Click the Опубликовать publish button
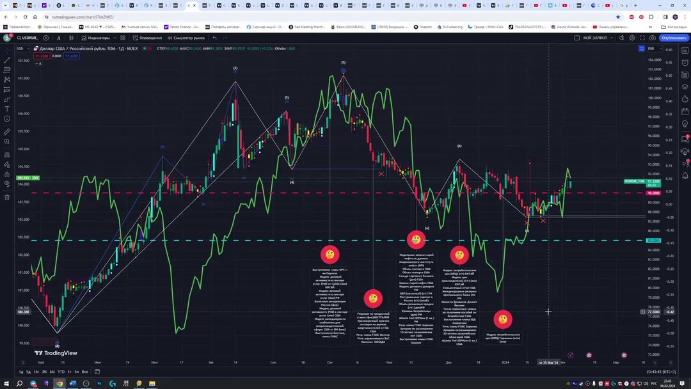This screenshot has width=691, height=389. 674,38
